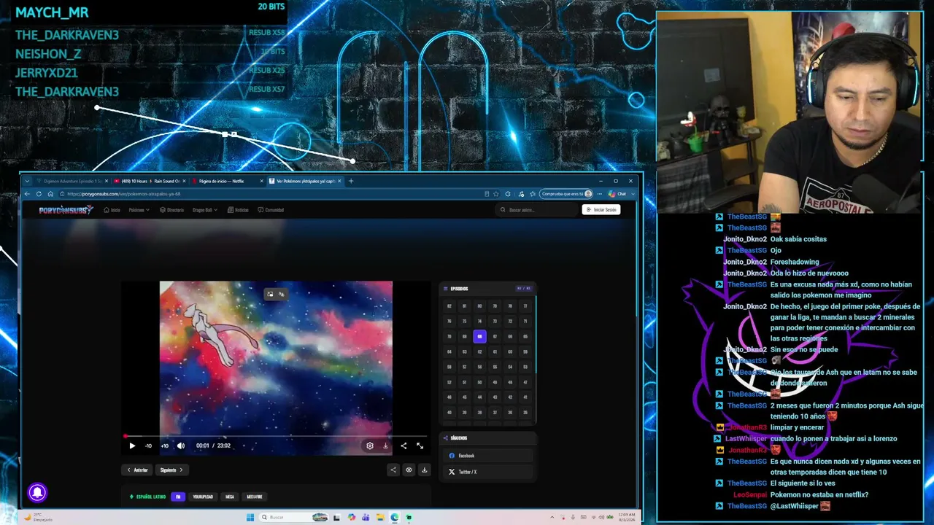Viewport: 934px width, 525px height.
Task: Select highlighted episode 68 in list
Action: point(479,336)
